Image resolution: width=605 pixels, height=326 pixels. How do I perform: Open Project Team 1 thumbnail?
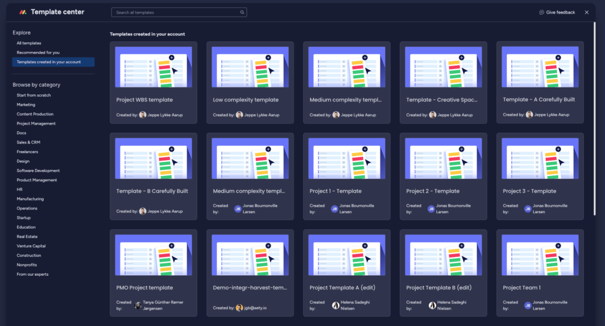(540, 255)
